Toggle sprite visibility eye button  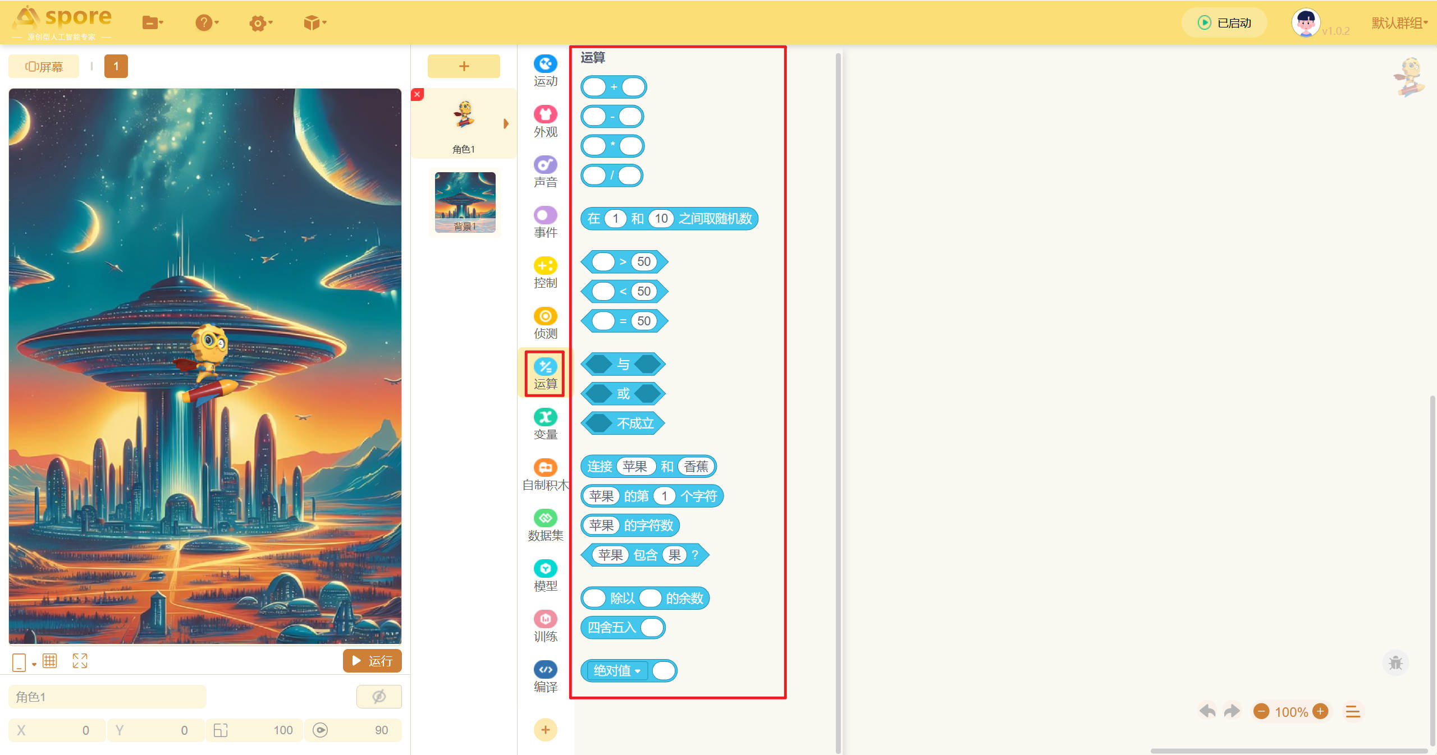click(379, 697)
